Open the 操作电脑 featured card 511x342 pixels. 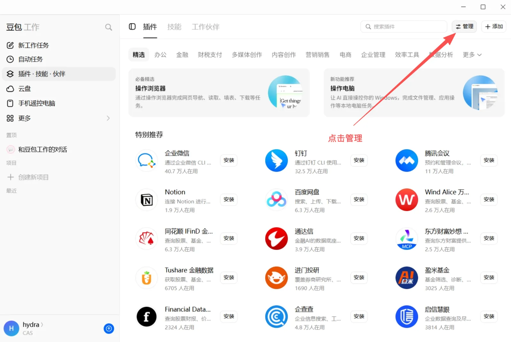tap(414, 93)
